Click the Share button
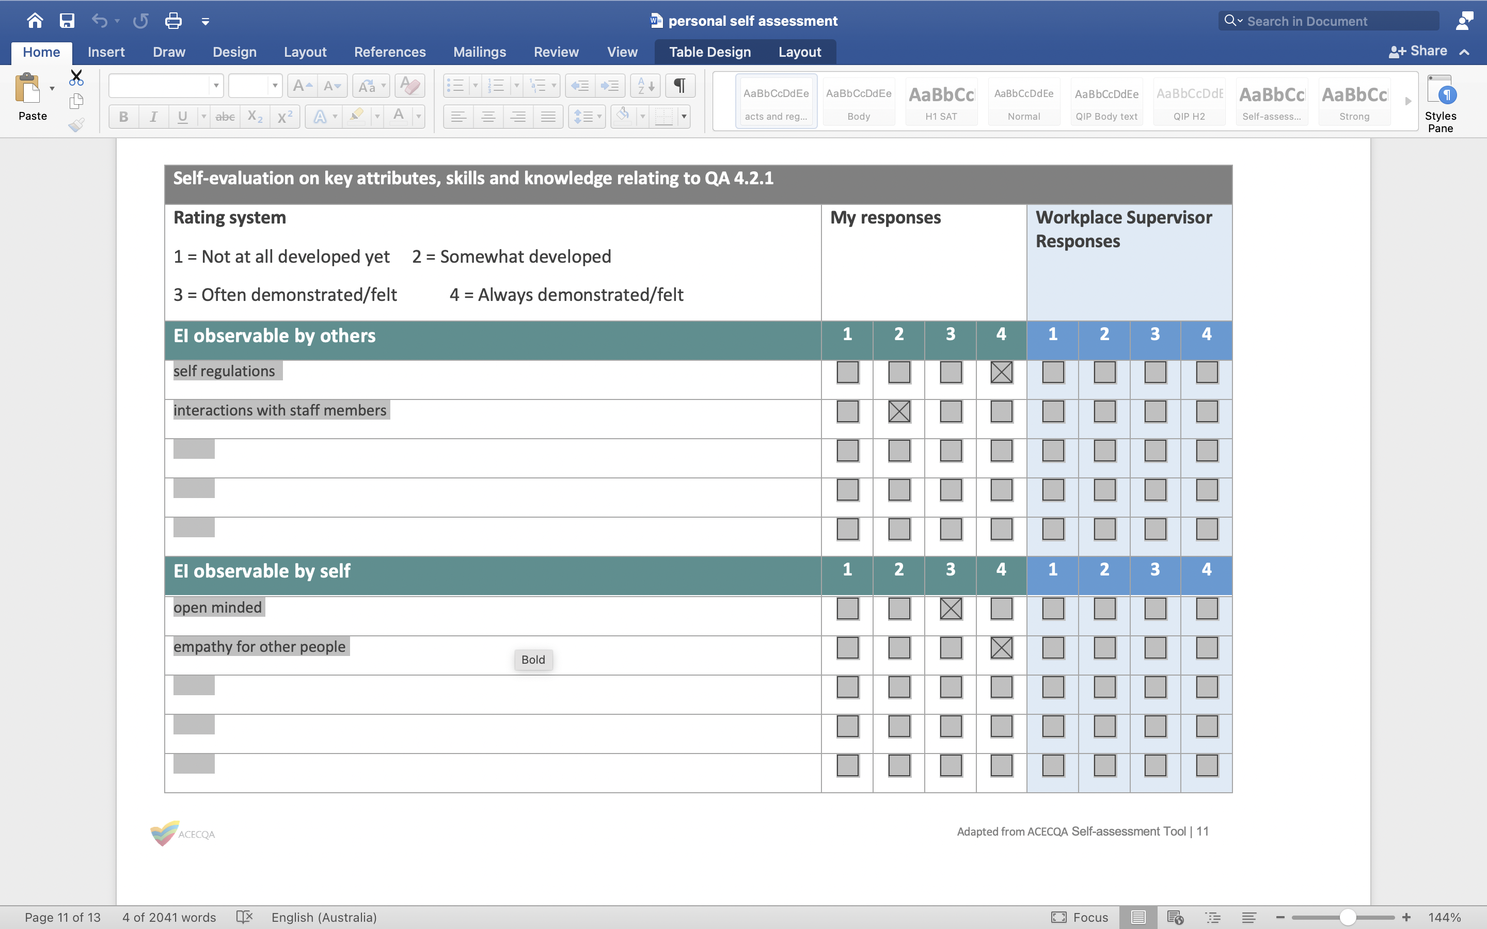This screenshot has width=1487, height=929. click(1427, 51)
